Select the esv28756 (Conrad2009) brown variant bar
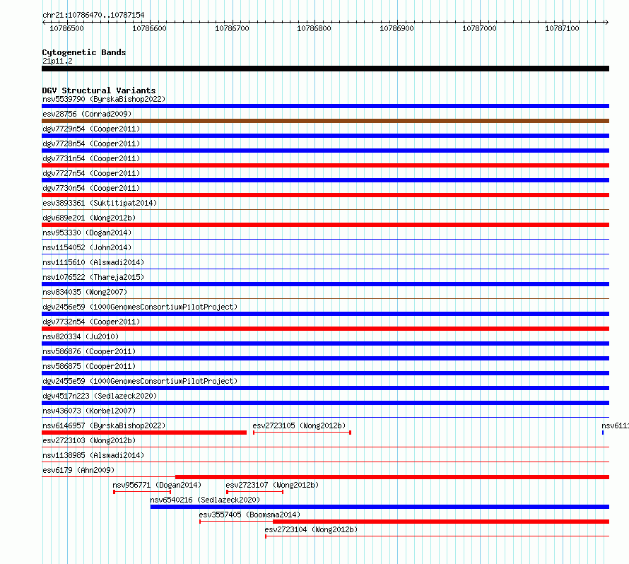The height and width of the screenshot is (564, 629). (x=325, y=121)
